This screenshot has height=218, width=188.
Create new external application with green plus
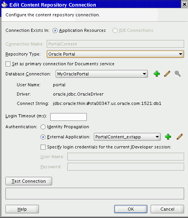pyautogui.click(x=168, y=137)
